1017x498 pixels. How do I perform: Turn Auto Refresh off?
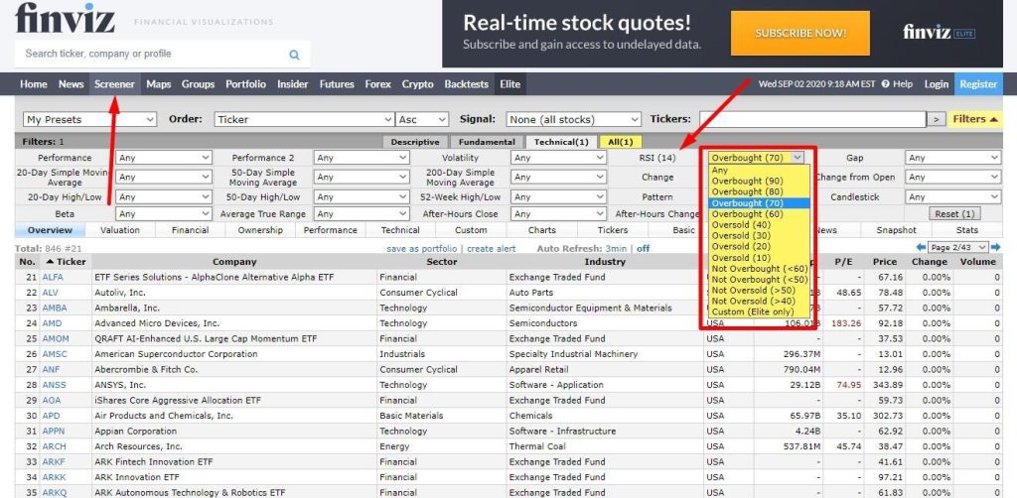(643, 248)
